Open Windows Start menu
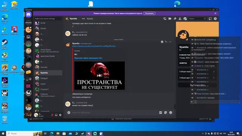Image resolution: width=242 pixels, height=136 pixels. (x=3, y=133)
